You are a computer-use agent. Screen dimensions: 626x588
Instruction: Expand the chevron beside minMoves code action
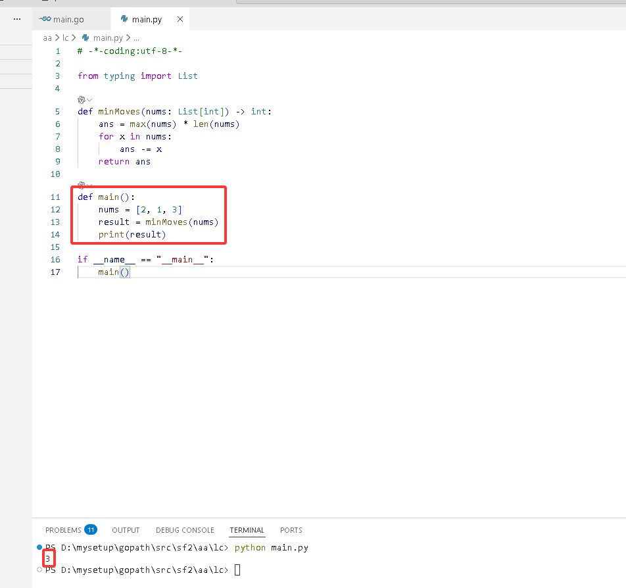tap(90, 100)
